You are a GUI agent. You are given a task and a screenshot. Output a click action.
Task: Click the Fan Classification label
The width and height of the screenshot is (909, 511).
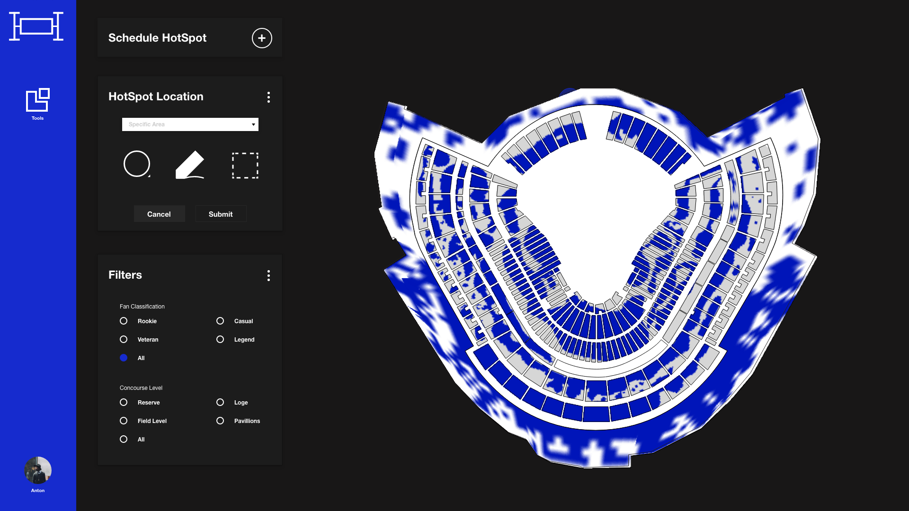(x=142, y=307)
